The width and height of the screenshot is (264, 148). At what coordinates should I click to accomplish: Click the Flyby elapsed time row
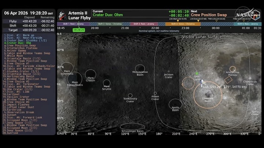29,21
